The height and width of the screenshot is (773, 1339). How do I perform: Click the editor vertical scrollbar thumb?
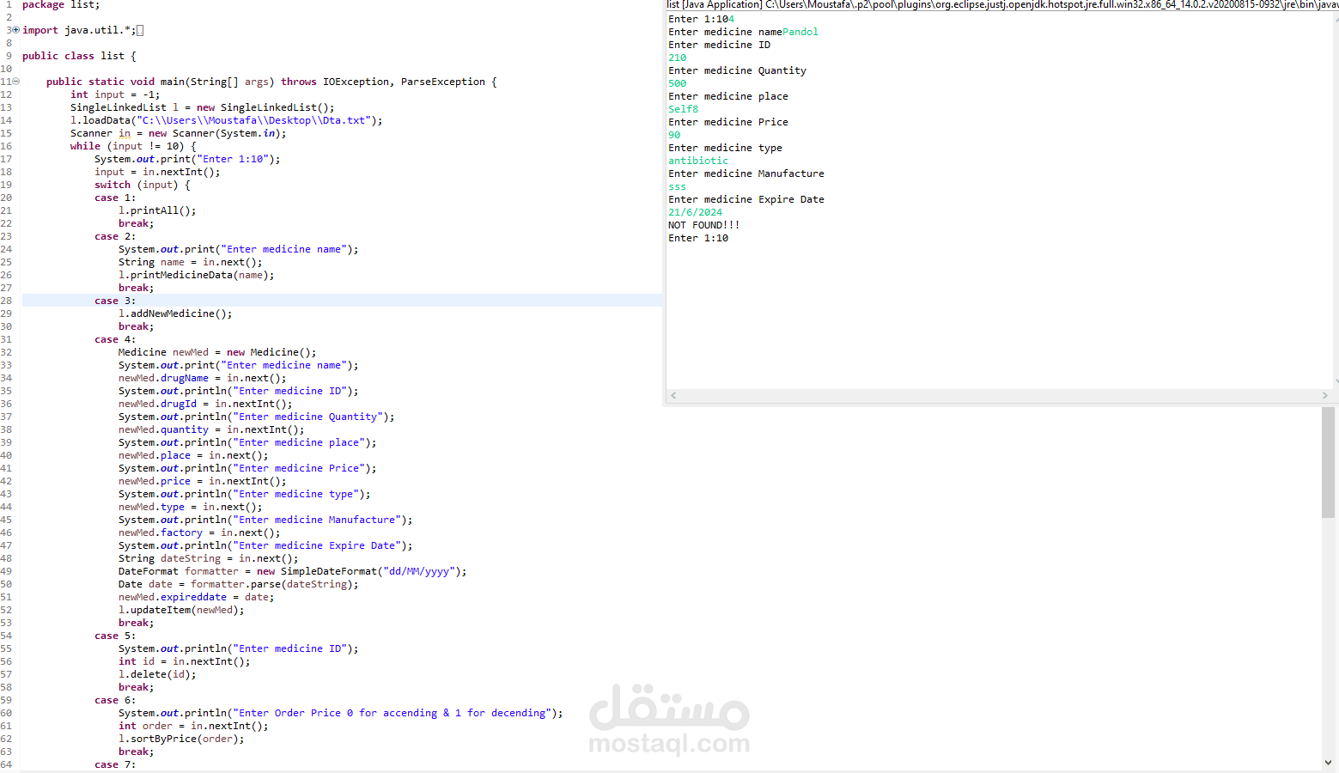click(x=1328, y=462)
